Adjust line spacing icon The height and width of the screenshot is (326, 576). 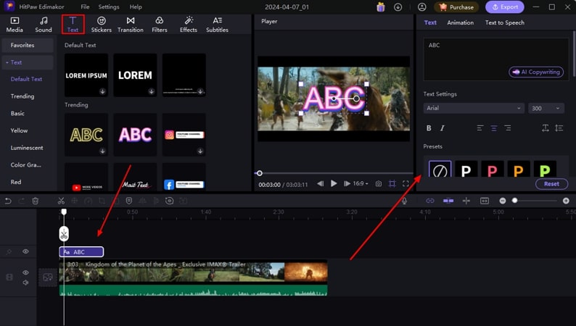tap(559, 128)
